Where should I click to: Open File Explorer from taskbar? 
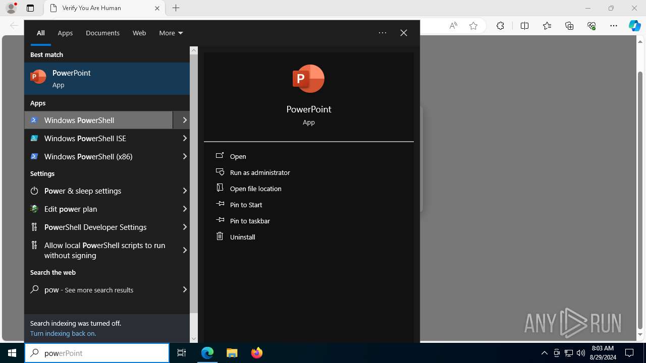(232, 353)
